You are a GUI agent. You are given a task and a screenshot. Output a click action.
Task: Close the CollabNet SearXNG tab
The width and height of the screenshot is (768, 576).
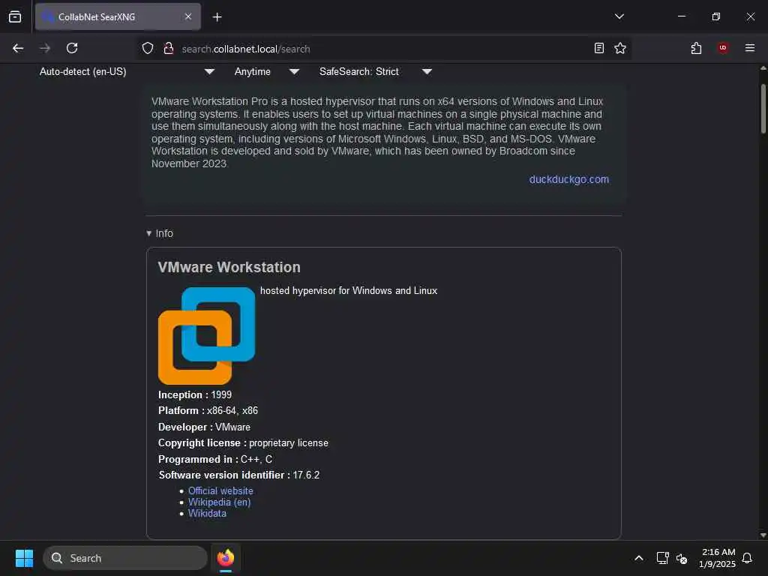[x=188, y=16]
